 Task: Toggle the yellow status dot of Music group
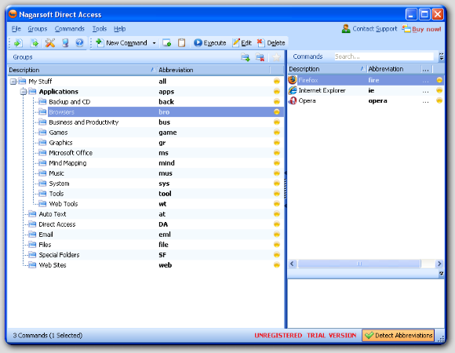click(277, 173)
